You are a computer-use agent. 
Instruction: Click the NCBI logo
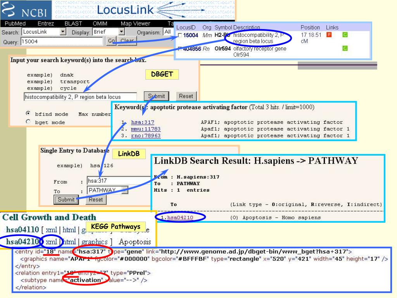[26, 10]
